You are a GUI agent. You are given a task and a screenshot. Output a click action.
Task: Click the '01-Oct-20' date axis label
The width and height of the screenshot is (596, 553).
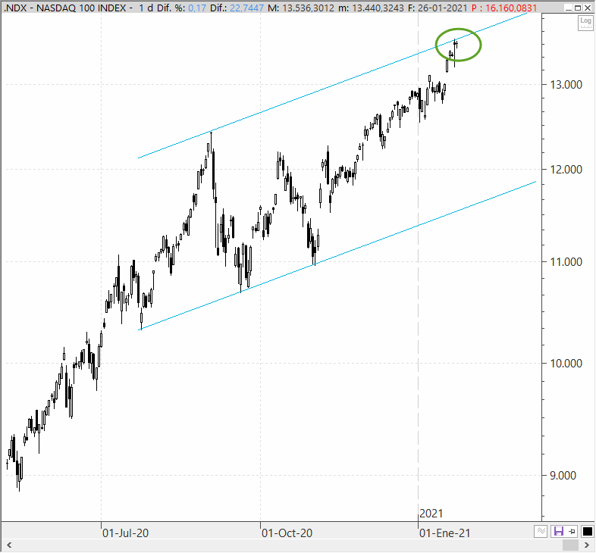pyautogui.click(x=287, y=533)
